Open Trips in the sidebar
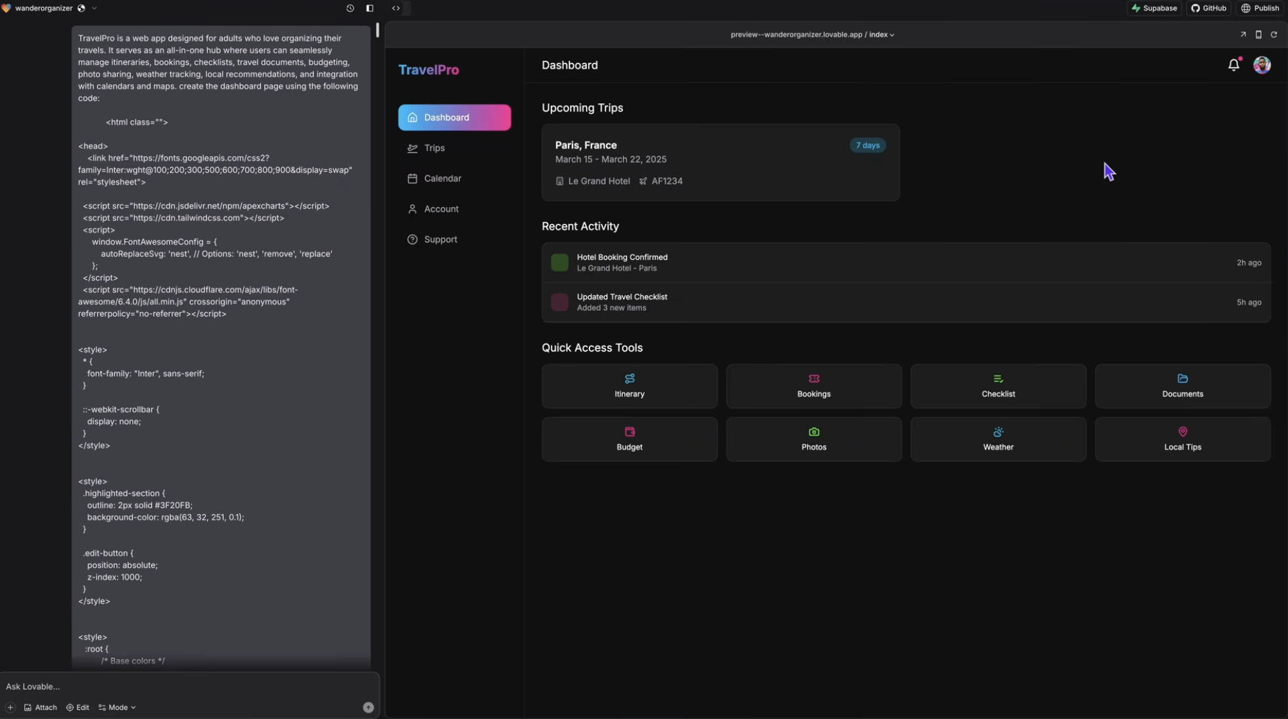The width and height of the screenshot is (1288, 719). [454, 148]
